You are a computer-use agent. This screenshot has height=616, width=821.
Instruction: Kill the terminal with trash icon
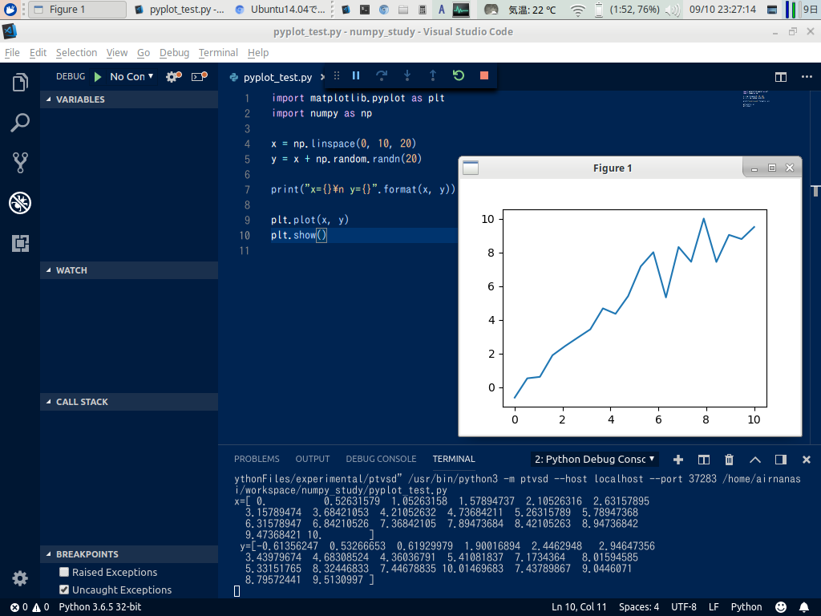click(729, 460)
